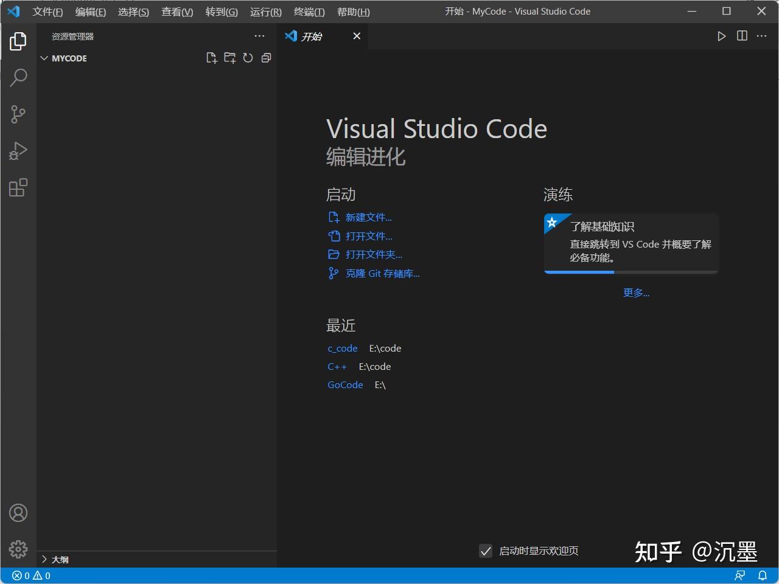
Task: Select the Source Control icon
Action: [18, 114]
